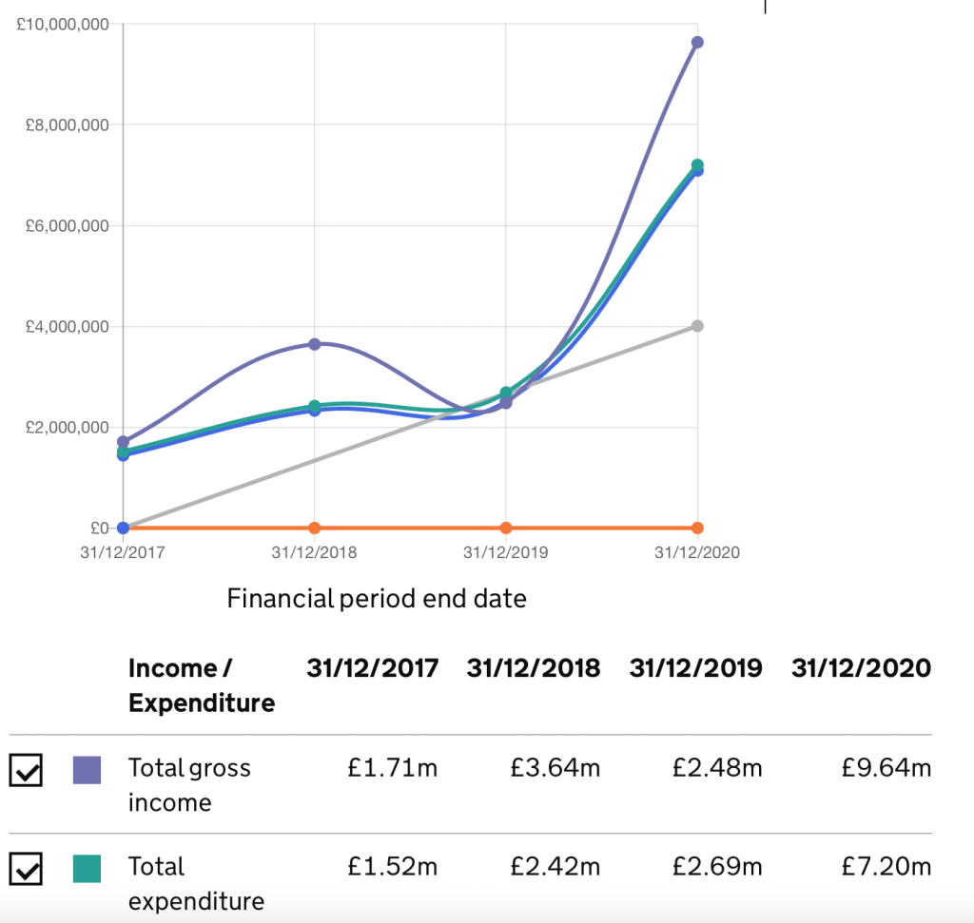The image size is (974, 923).
Task: Click the 2020 orange line data point
Action: pyautogui.click(x=697, y=528)
